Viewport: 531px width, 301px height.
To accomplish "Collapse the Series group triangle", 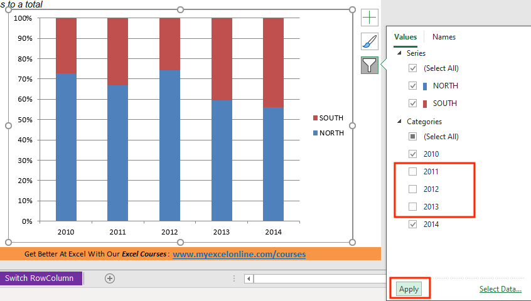I will click(399, 53).
